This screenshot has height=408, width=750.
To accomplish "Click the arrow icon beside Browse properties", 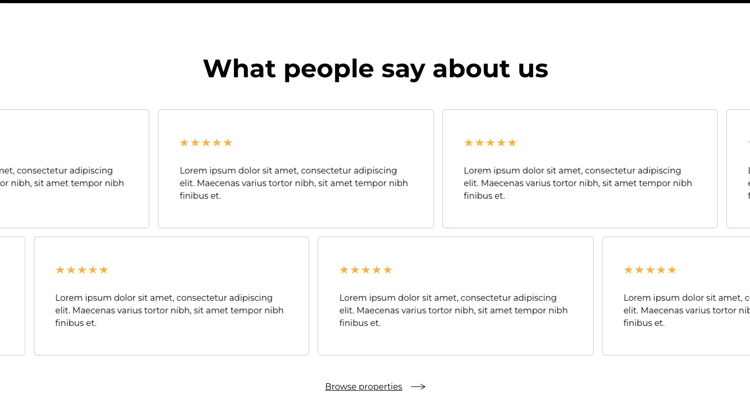I will tap(418, 386).
